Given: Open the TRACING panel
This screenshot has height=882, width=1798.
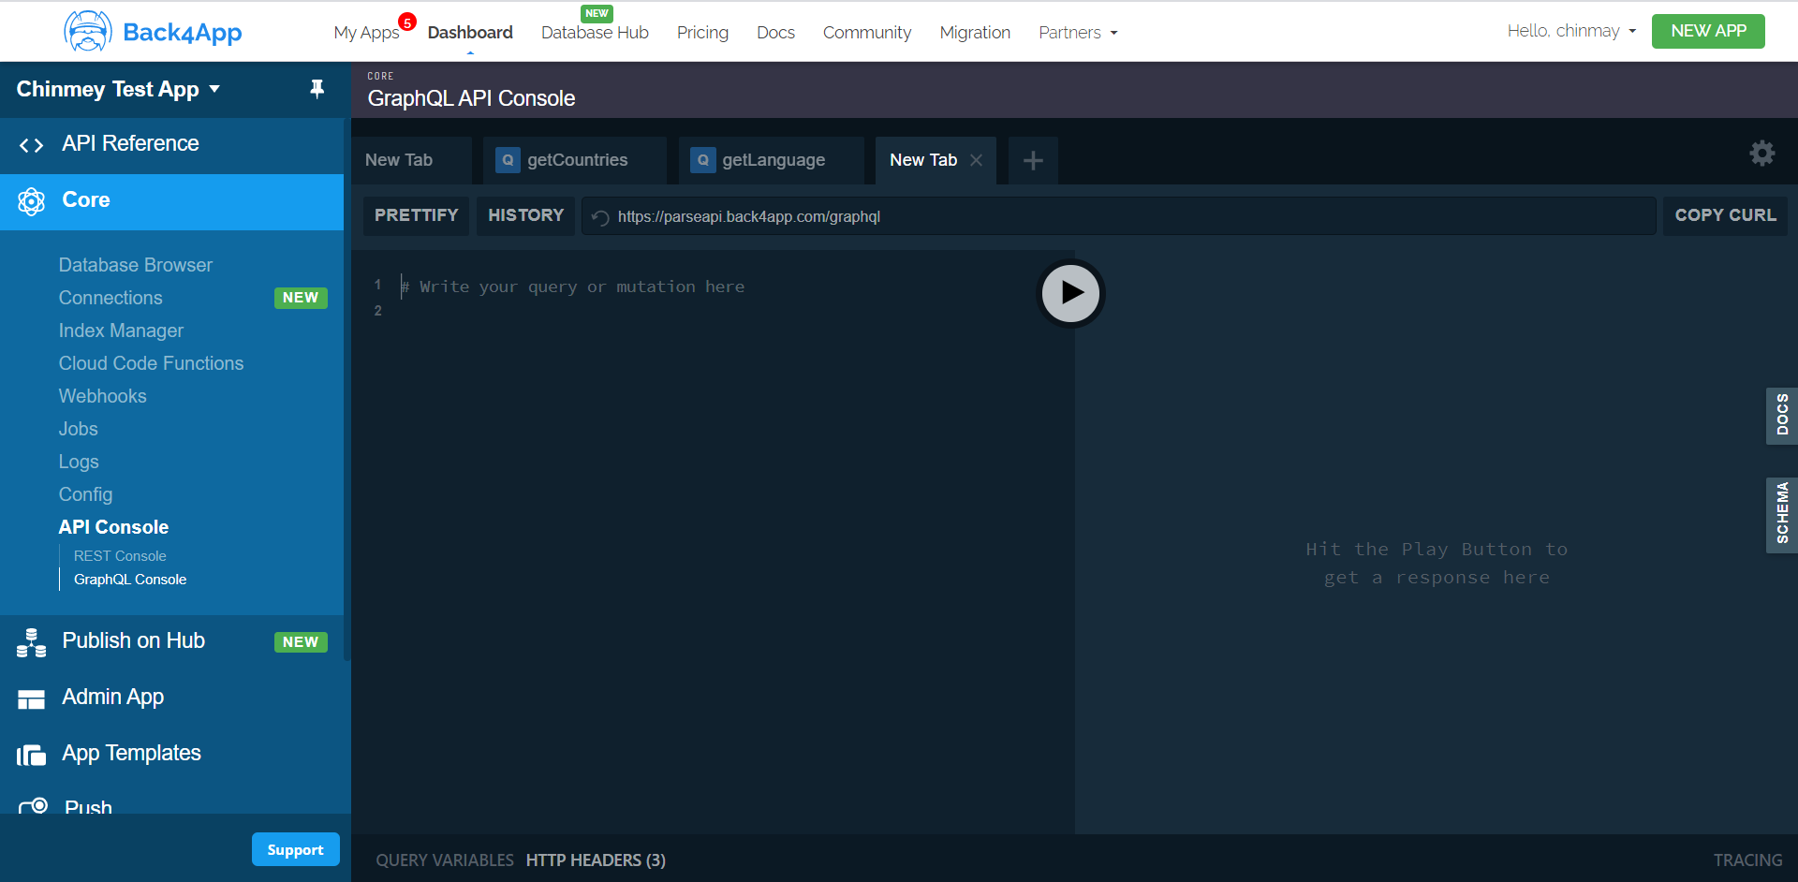Looking at the screenshot, I should click(x=1747, y=860).
